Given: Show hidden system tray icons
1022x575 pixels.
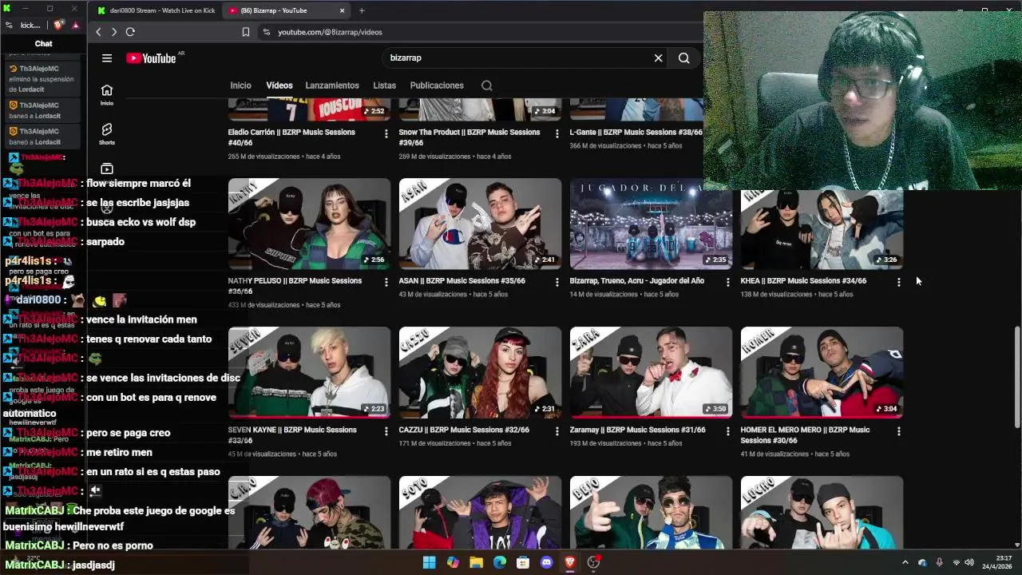Looking at the screenshot, I should (905, 562).
